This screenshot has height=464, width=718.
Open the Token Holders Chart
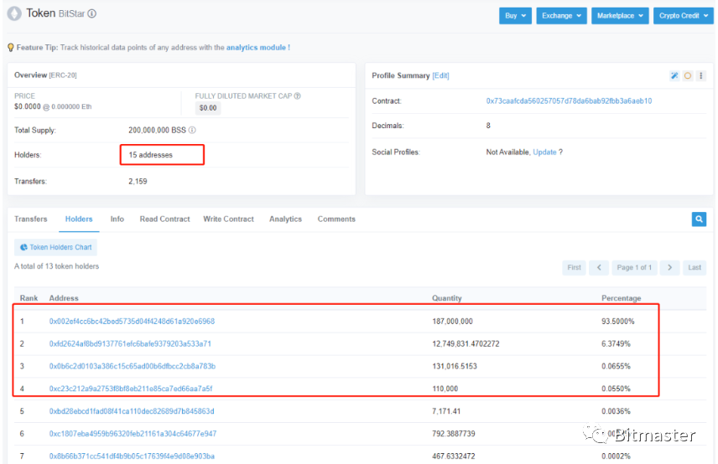pyautogui.click(x=55, y=247)
